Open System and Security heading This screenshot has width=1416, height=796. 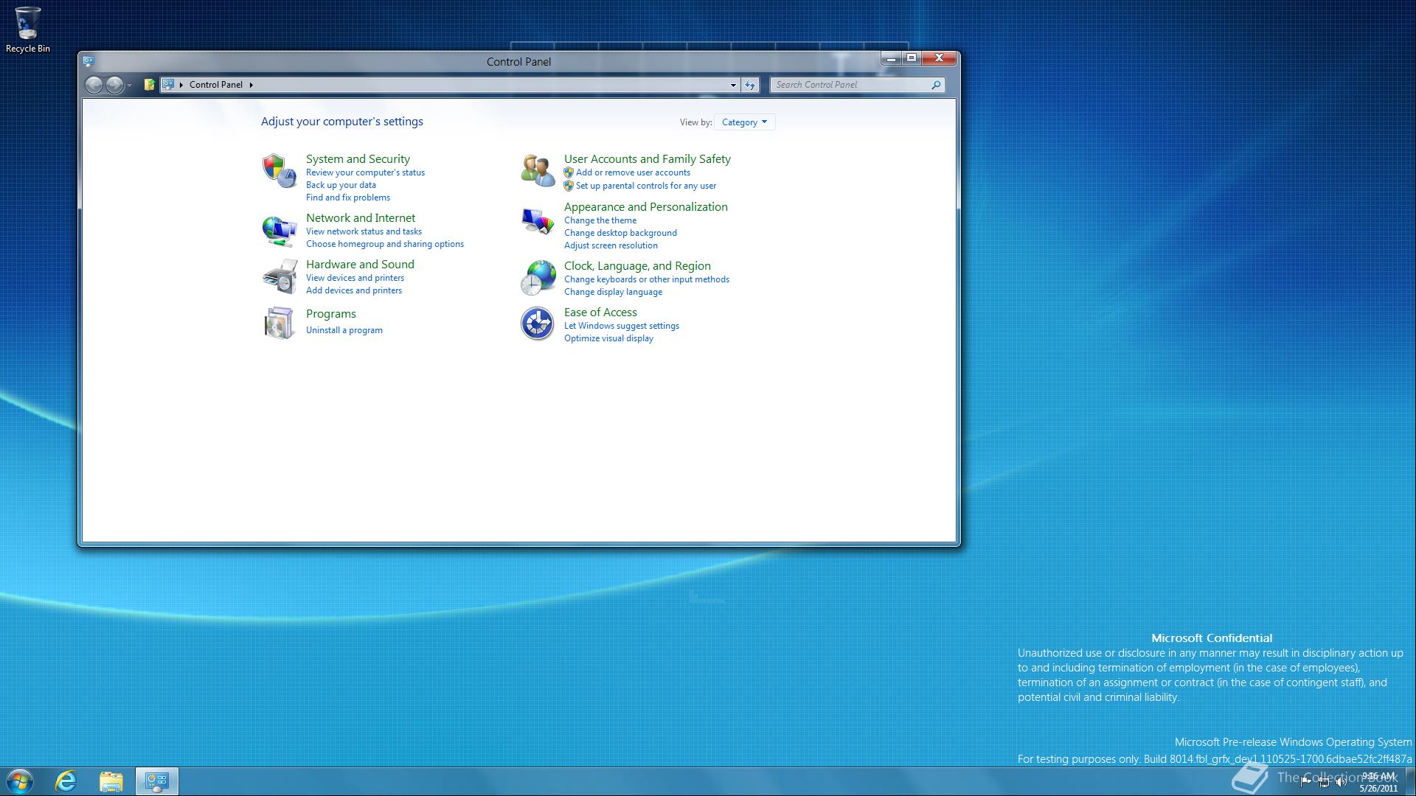pos(358,158)
